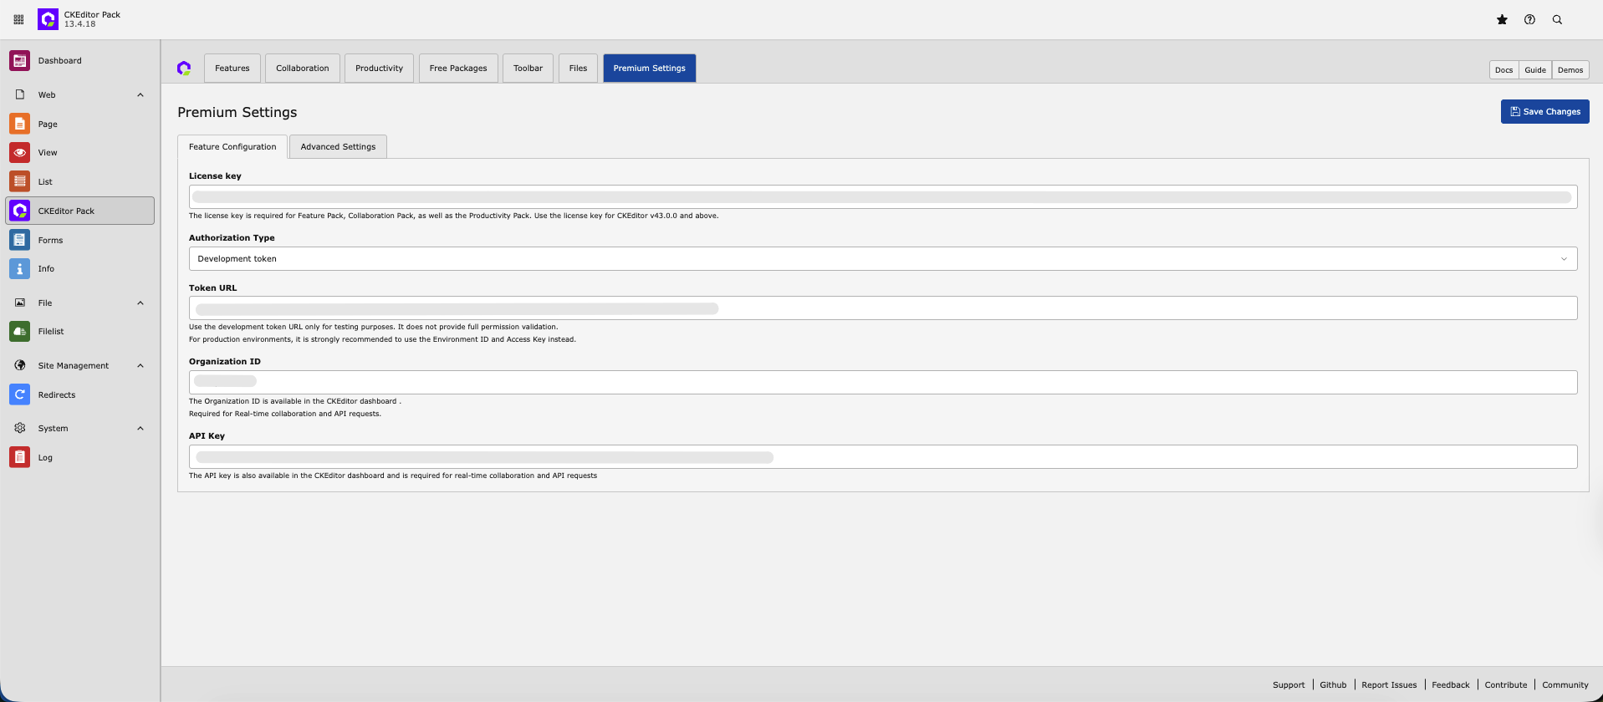Click into the License key field
Viewport: 1603px width, 702px height.
click(882, 197)
